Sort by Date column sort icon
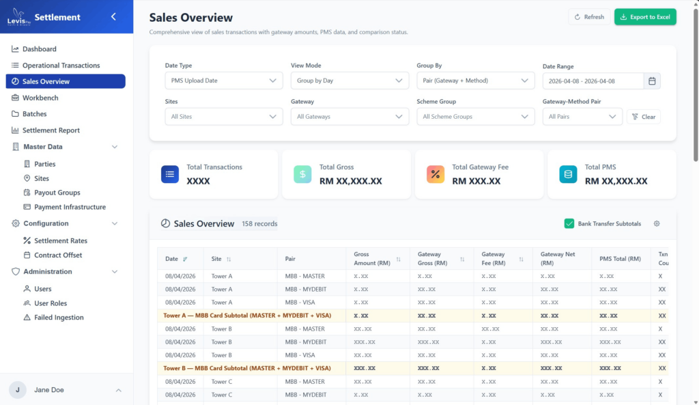 coord(185,260)
